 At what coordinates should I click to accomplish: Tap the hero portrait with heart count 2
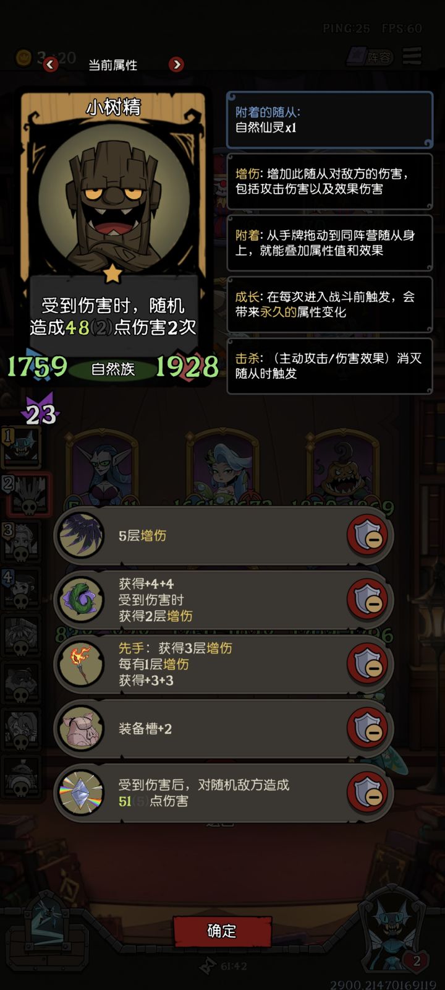click(393, 934)
